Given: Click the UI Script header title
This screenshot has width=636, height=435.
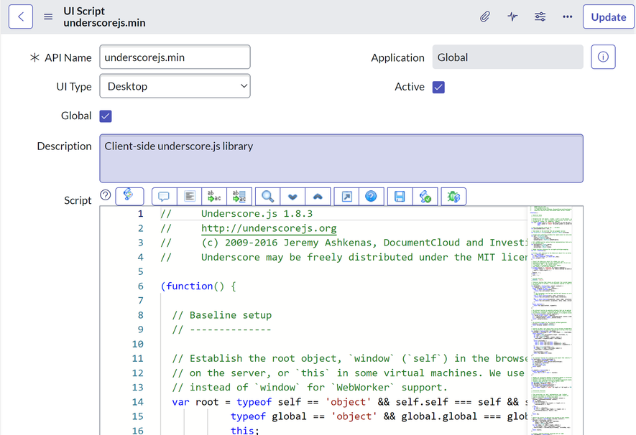Looking at the screenshot, I should (x=84, y=11).
